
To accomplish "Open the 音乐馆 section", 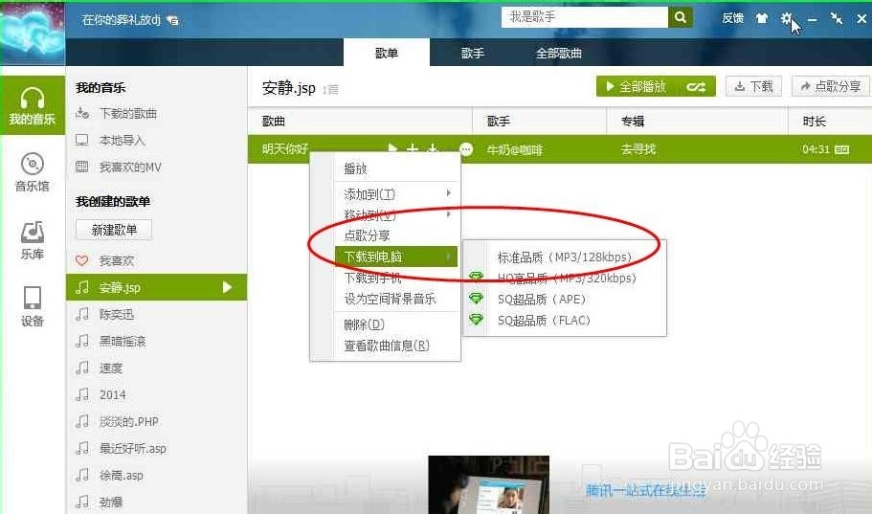I will click(33, 172).
